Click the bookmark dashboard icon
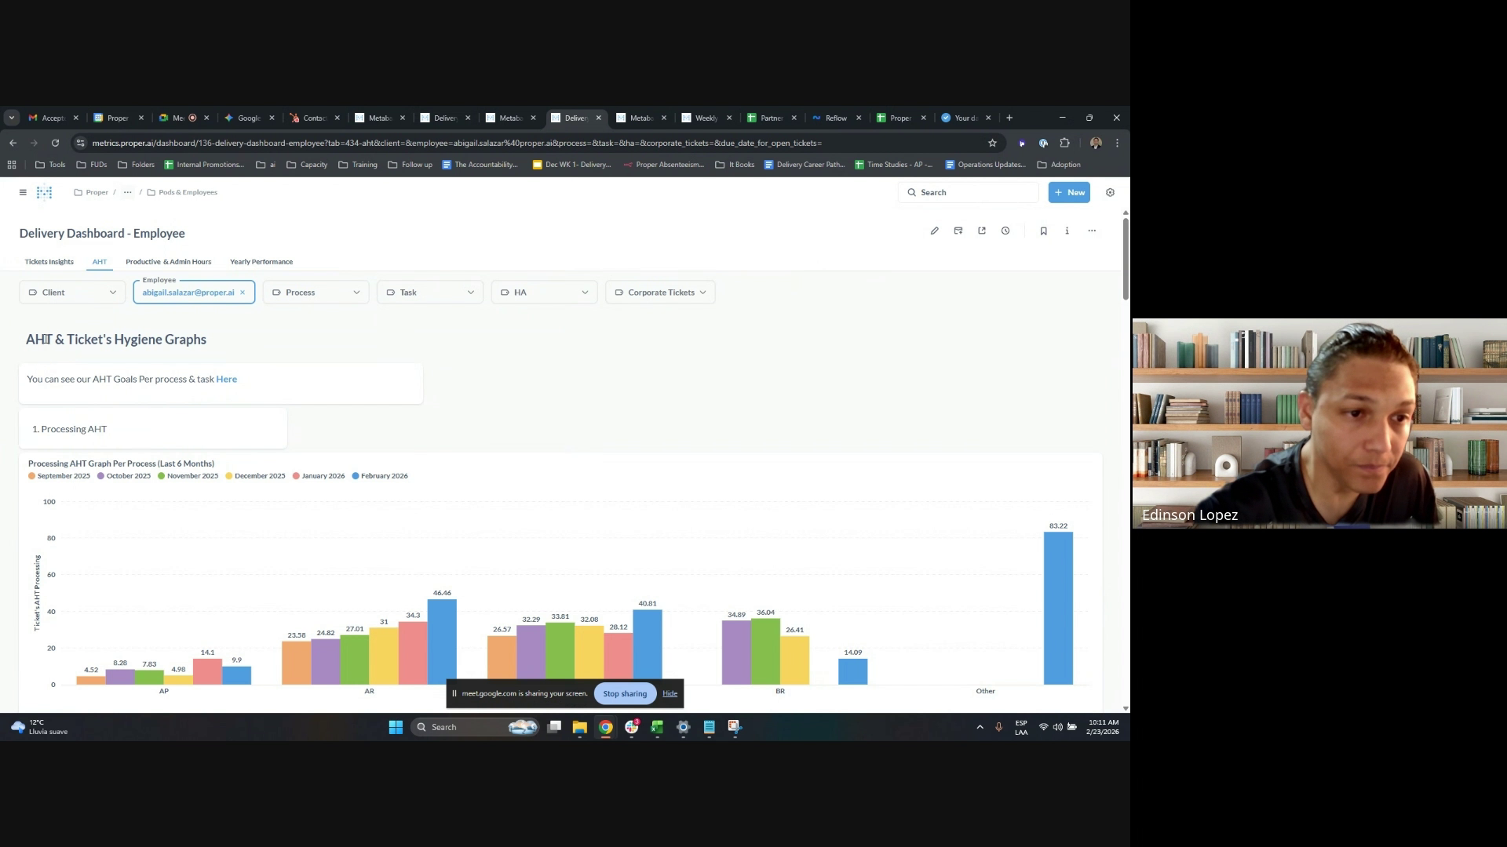 [x=1043, y=231]
